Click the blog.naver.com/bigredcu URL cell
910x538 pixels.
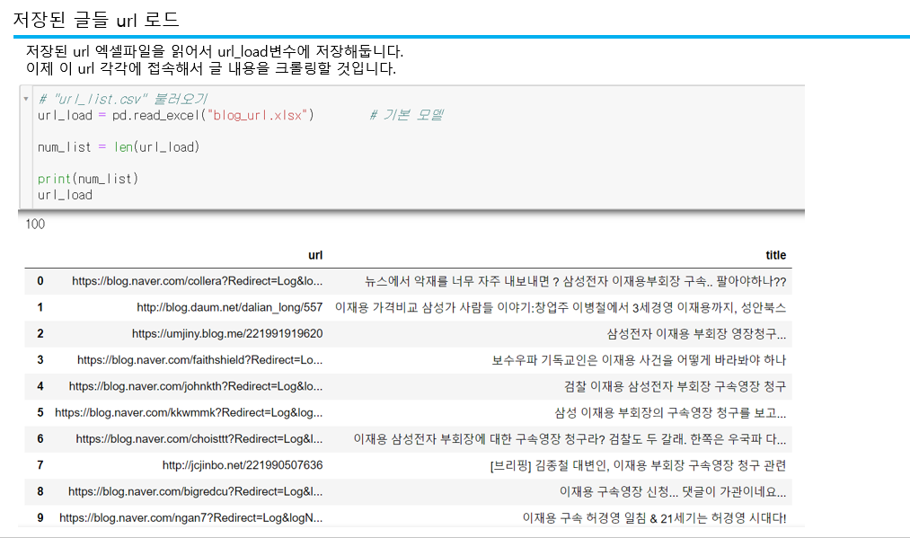point(196,491)
